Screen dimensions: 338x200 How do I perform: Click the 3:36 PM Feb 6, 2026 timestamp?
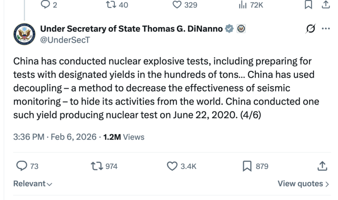click(x=55, y=137)
